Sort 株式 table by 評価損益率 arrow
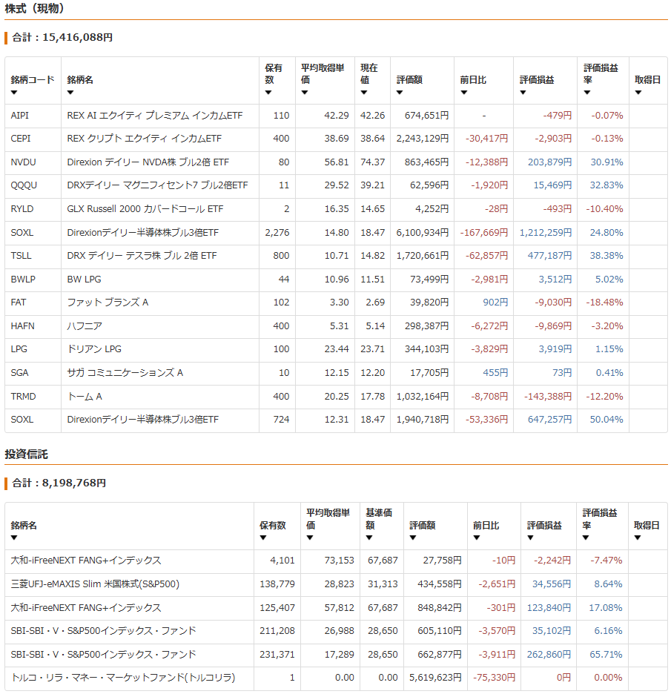 (587, 93)
